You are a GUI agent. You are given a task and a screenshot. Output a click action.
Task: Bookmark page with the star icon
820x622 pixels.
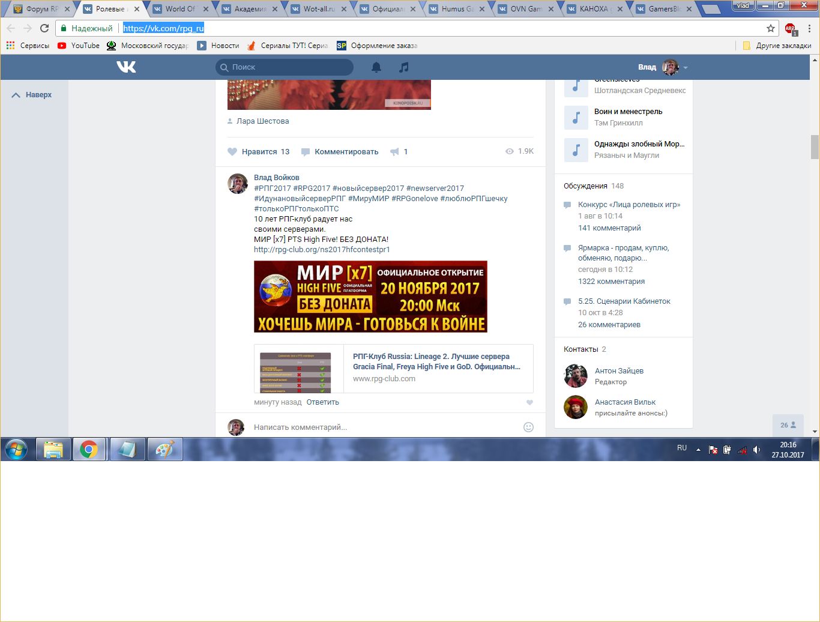pyautogui.click(x=771, y=28)
